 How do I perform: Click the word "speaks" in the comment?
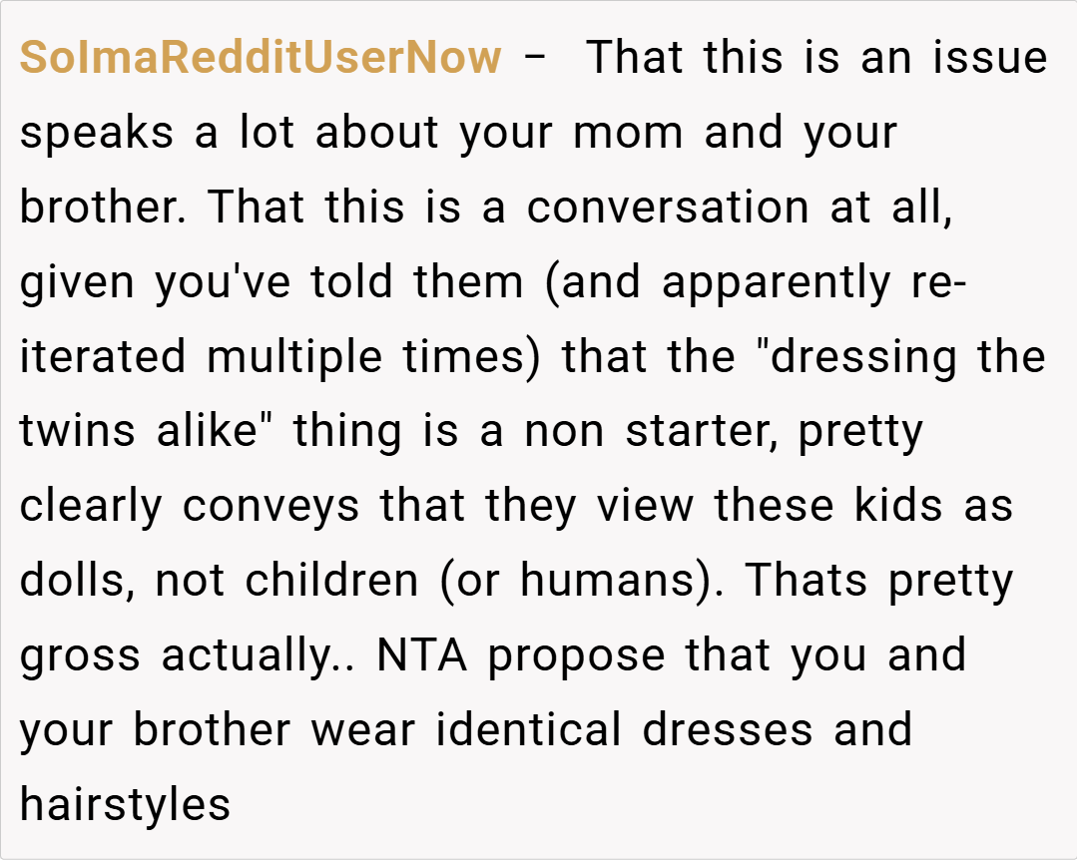click(x=97, y=133)
